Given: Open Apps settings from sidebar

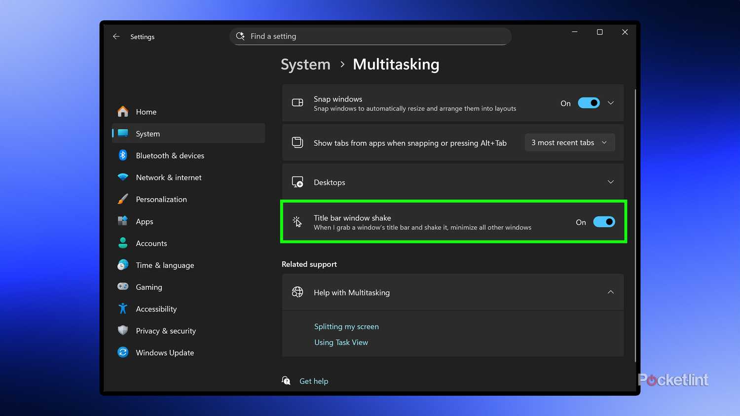Looking at the screenshot, I should point(145,221).
